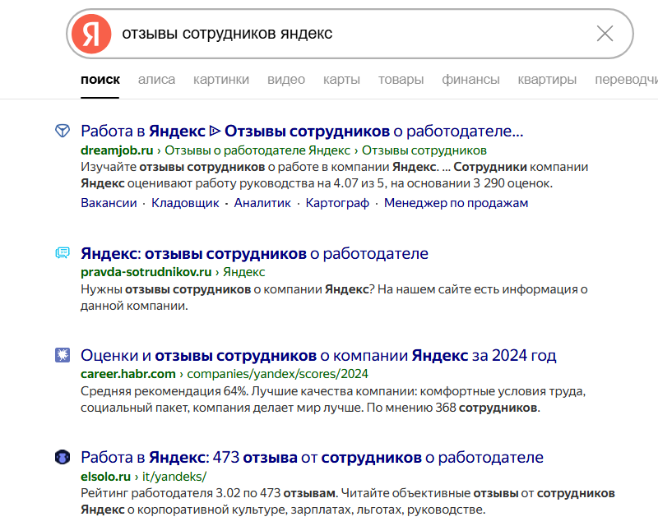658x526 pixels.
Task: Open the Кладовщик sitelink
Action: coord(185,203)
